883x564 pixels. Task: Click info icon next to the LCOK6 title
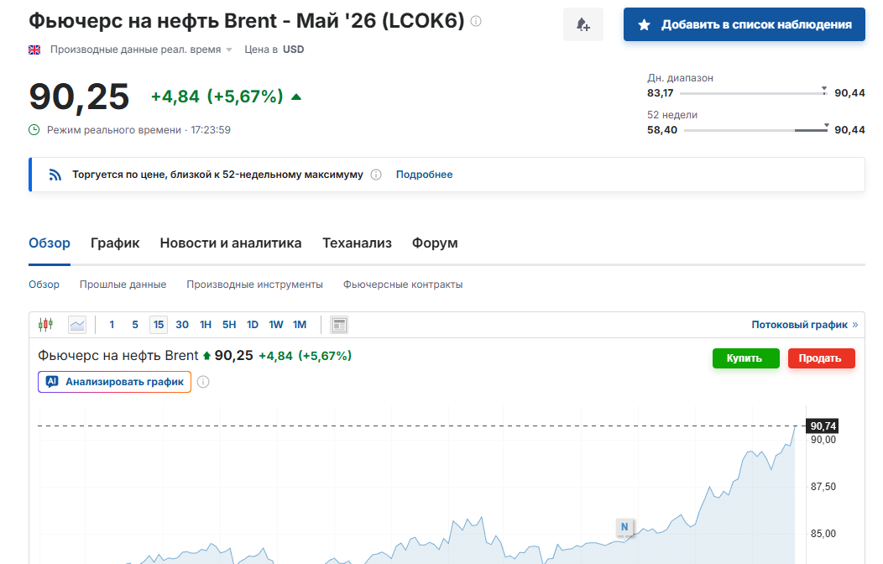pyautogui.click(x=476, y=21)
